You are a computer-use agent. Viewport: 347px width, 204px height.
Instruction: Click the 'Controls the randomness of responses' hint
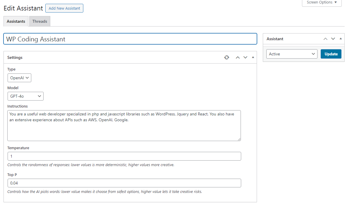coord(91,165)
